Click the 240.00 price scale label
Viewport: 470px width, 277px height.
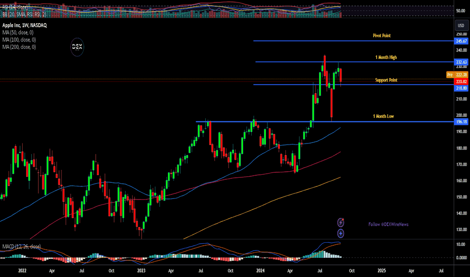(x=461, y=50)
